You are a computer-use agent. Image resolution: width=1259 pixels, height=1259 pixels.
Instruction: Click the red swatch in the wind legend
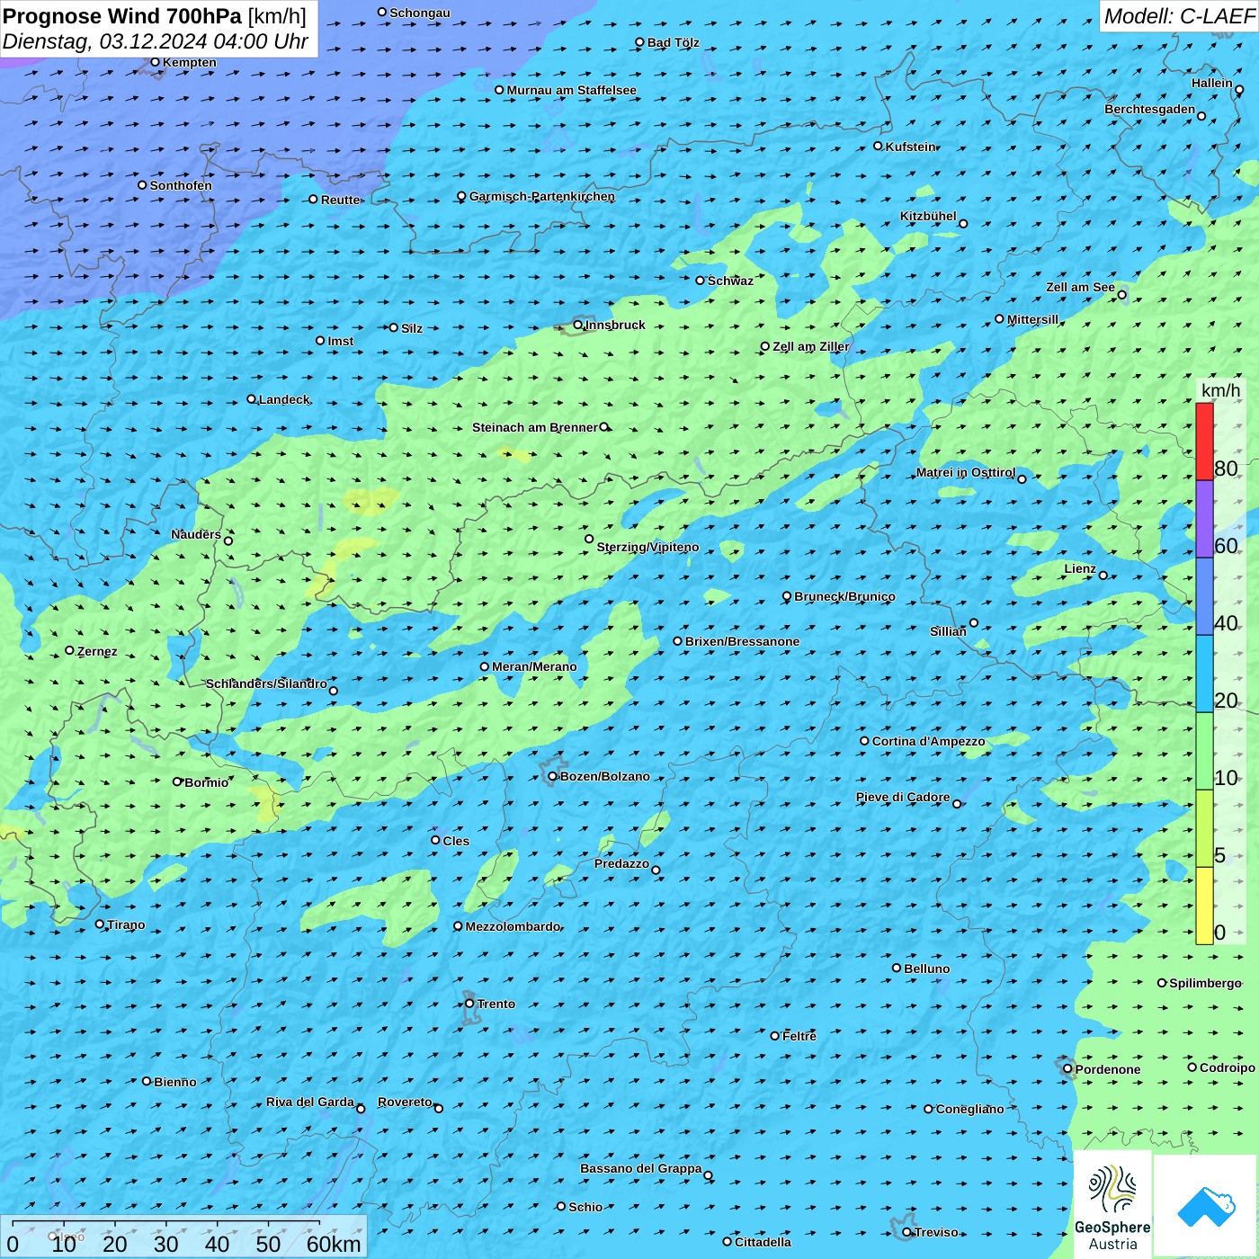click(x=1204, y=442)
